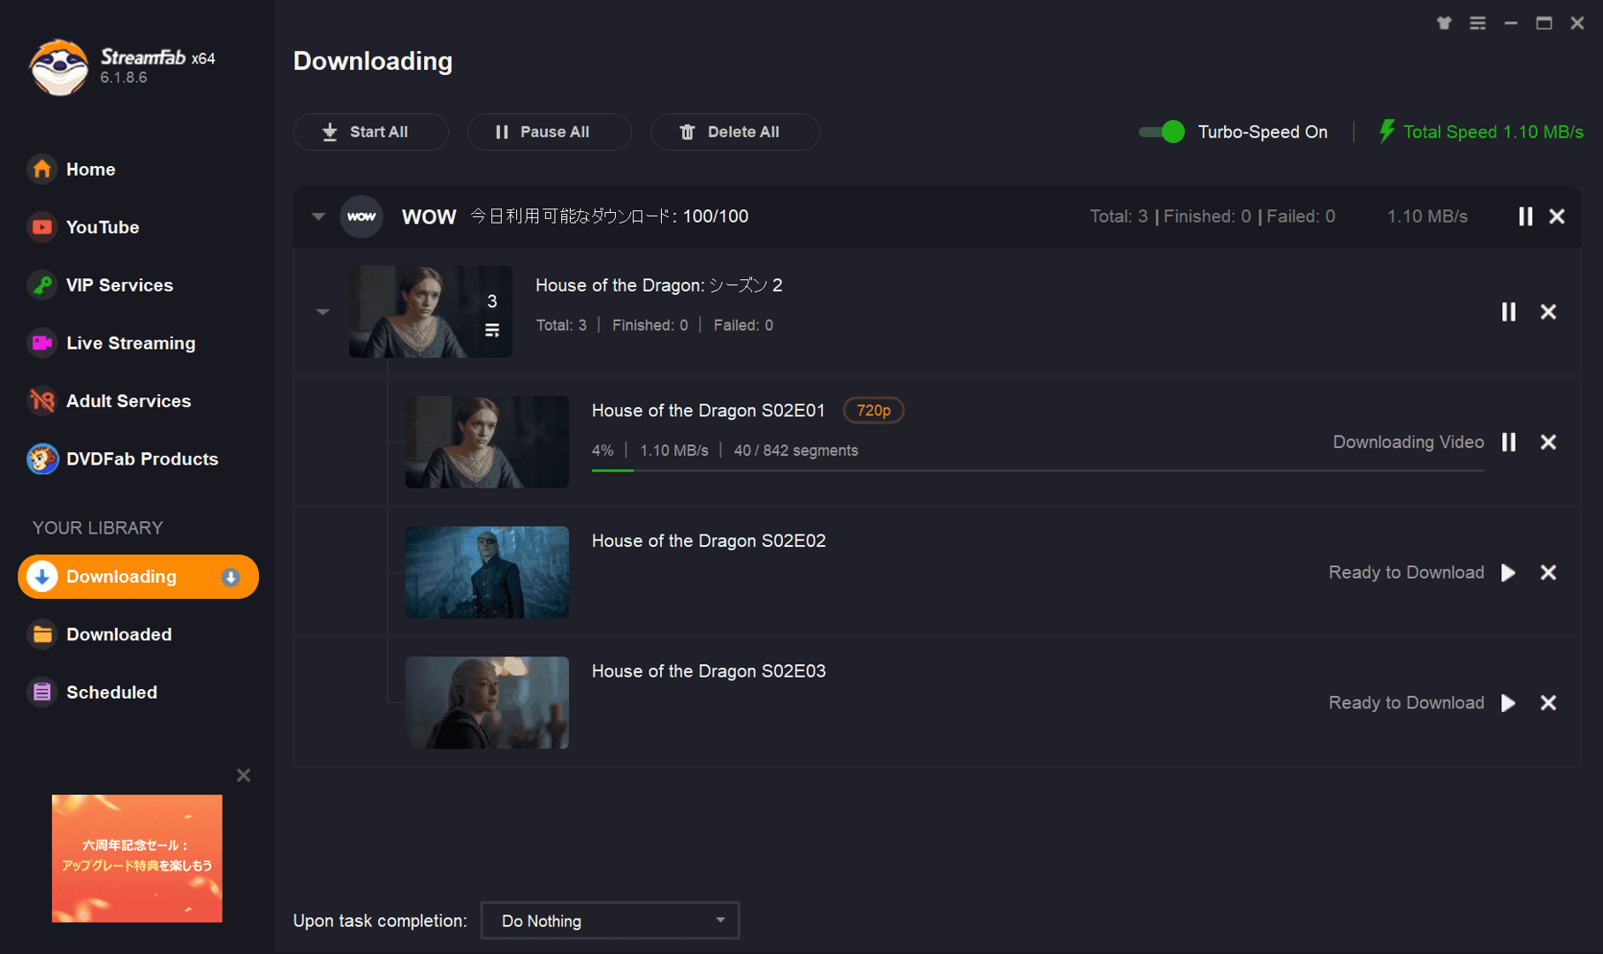The height and width of the screenshot is (954, 1603).
Task: Click the S02E01 episode thumbnail
Action: (487, 442)
